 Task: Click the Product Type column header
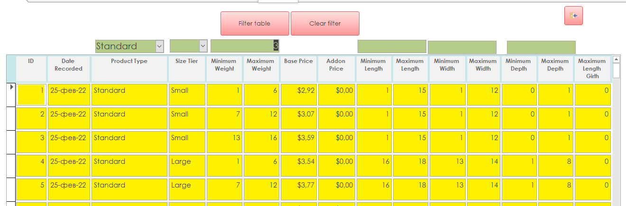coord(129,69)
